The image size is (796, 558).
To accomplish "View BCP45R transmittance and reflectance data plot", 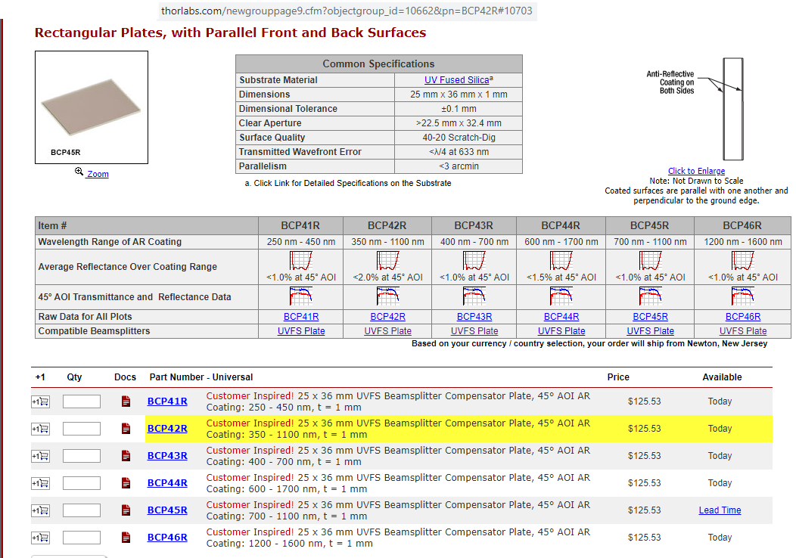I will pos(650,296).
